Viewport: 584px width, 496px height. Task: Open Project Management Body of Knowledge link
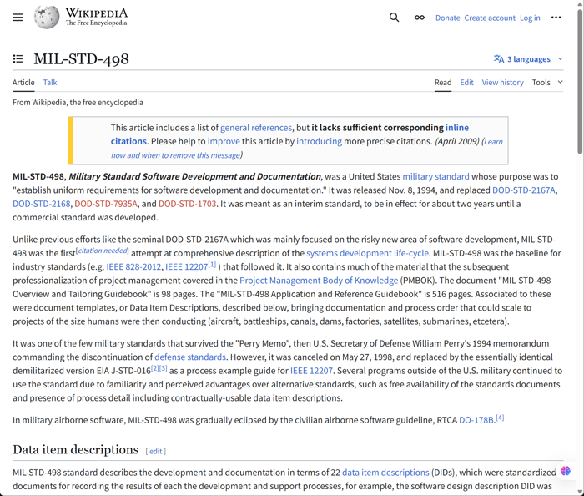click(x=319, y=281)
